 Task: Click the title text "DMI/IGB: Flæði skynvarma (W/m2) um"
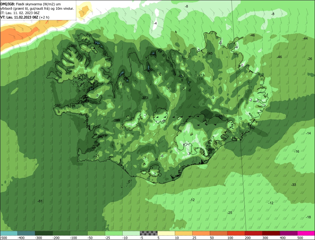(x=31, y=4)
